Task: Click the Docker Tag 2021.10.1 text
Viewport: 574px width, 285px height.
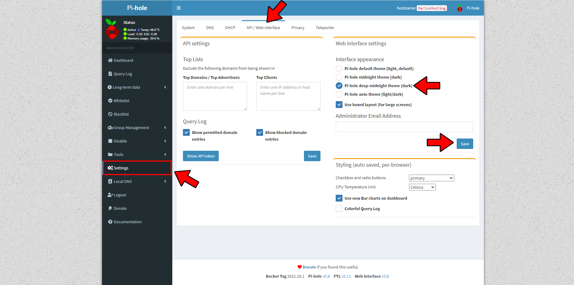Action: pos(285,276)
